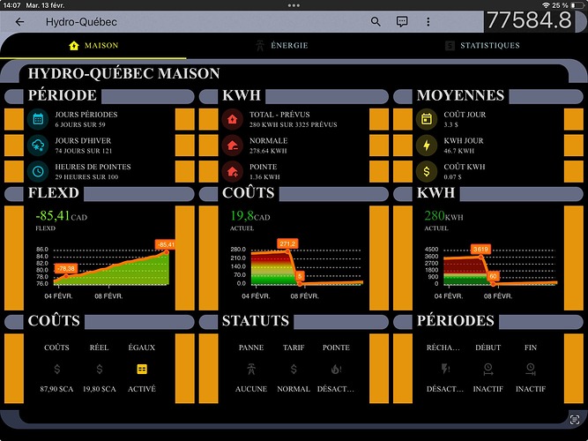Screen dimensions: 588x441
Task: Click the Panne power tower icon
Action: [x=251, y=370]
